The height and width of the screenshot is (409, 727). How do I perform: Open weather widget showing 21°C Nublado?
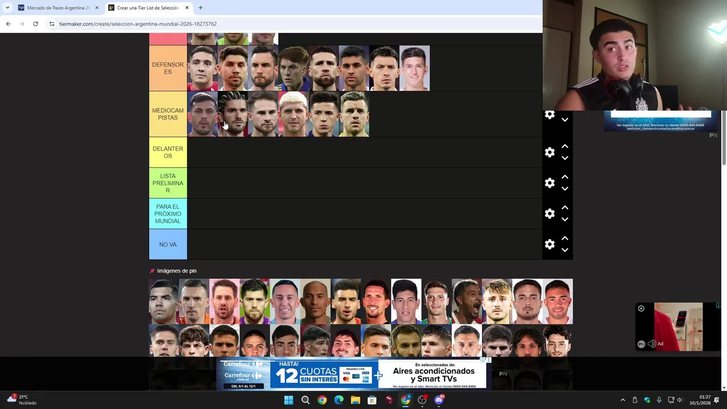(23, 400)
